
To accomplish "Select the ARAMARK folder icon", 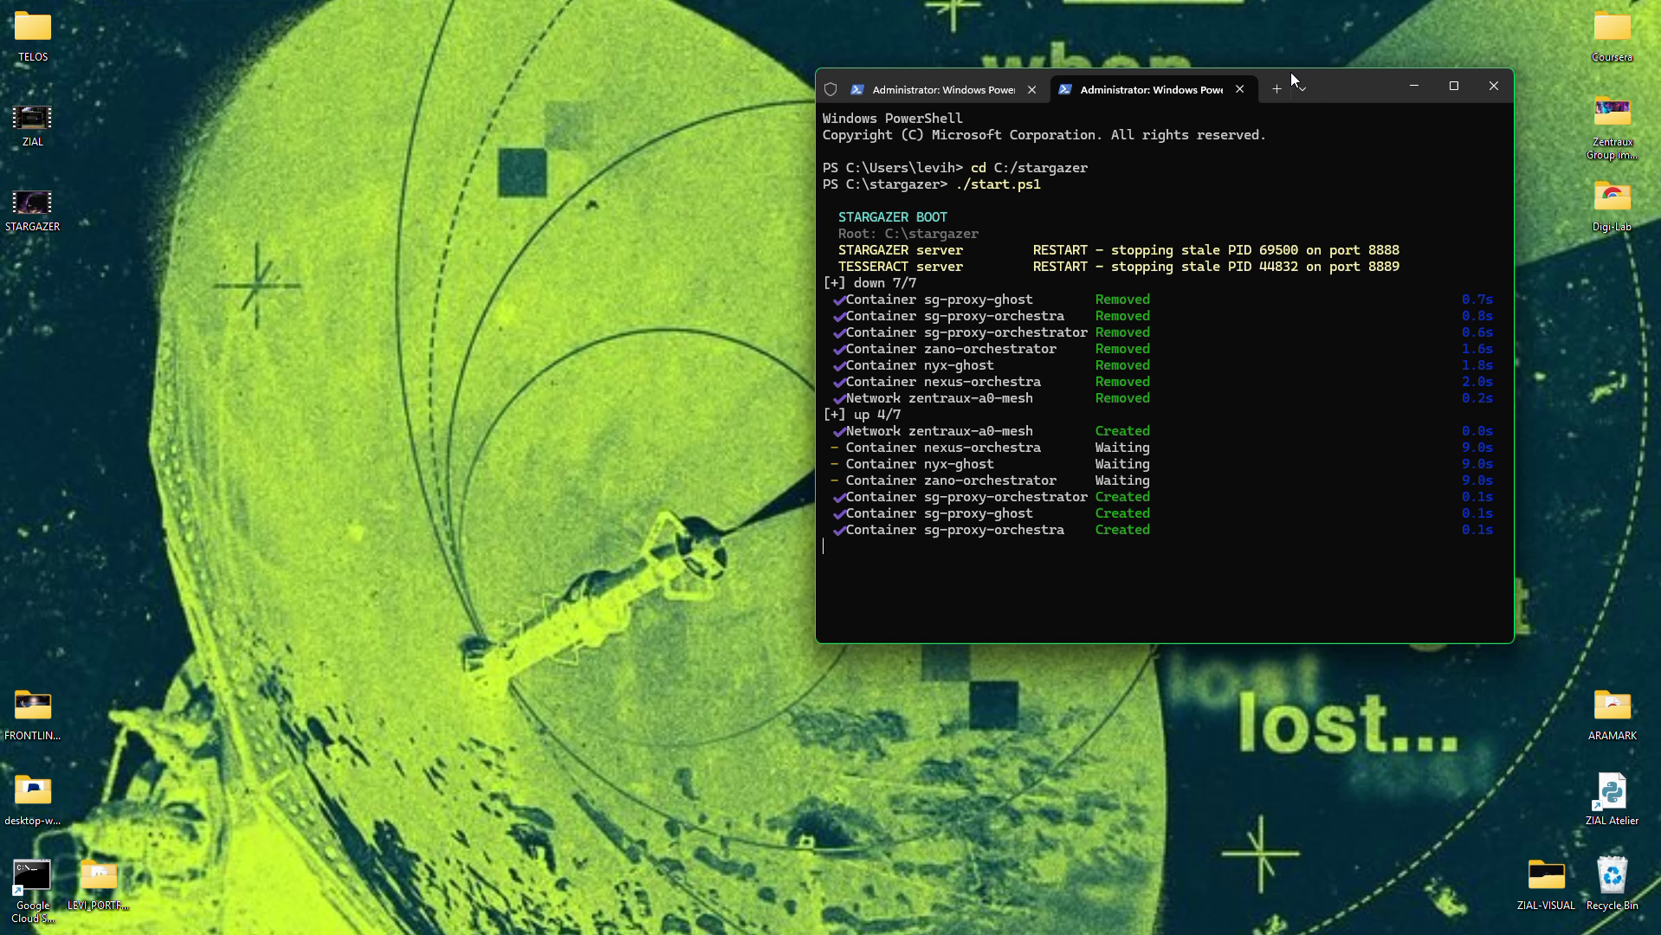I will 1612,715.
